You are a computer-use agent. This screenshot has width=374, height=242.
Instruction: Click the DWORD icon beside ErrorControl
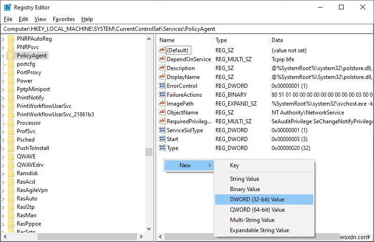162,85
